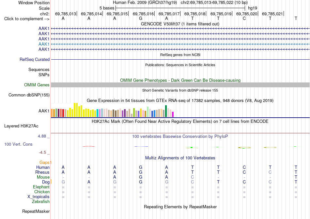Select the SNPs publications label
Image resolution: width=310 pixels, height=219 pixels.
pos(44,75)
